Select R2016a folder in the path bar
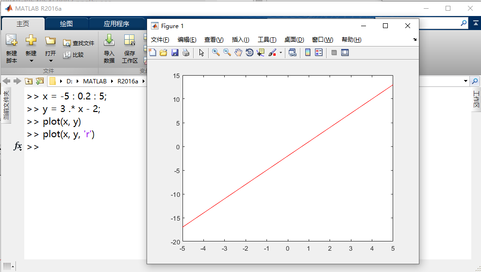The width and height of the screenshot is (481, 272). pyautogui.click(x=128, y=81)
